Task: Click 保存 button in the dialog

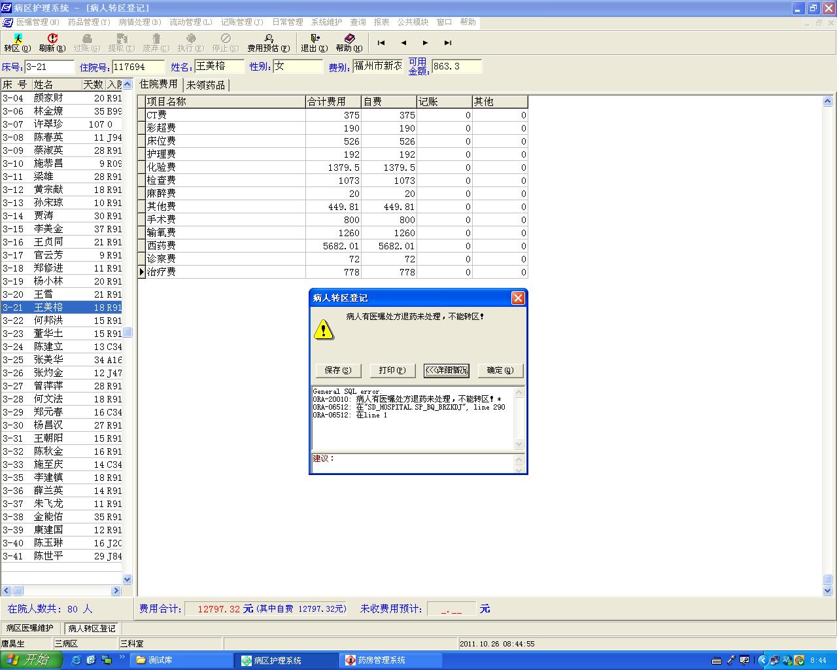Action: click(338, 370)
